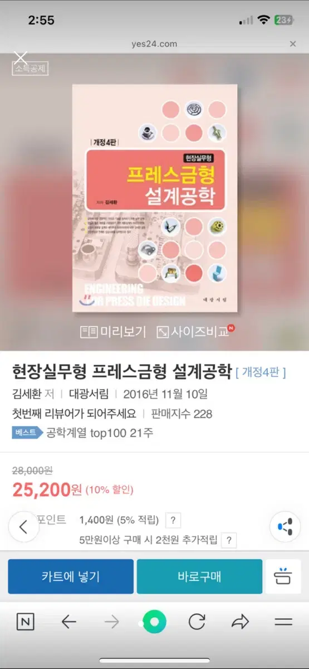Reload the page with the refresh icon
The width and height of the screenshot is (309, 669).
click(197, 622)
